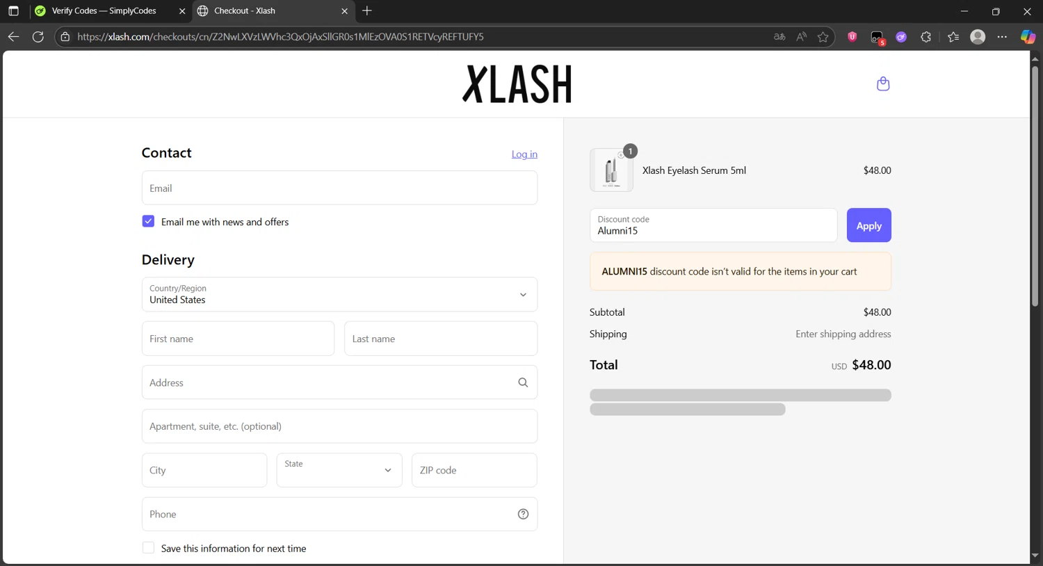Open the favorites list icon
Viewport: 1043px width, 566px height.
tap(953, 37)
